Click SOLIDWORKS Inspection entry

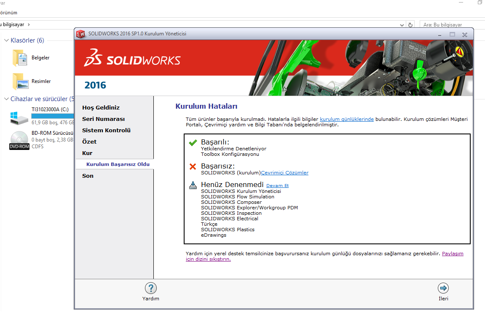coord(231,213)
